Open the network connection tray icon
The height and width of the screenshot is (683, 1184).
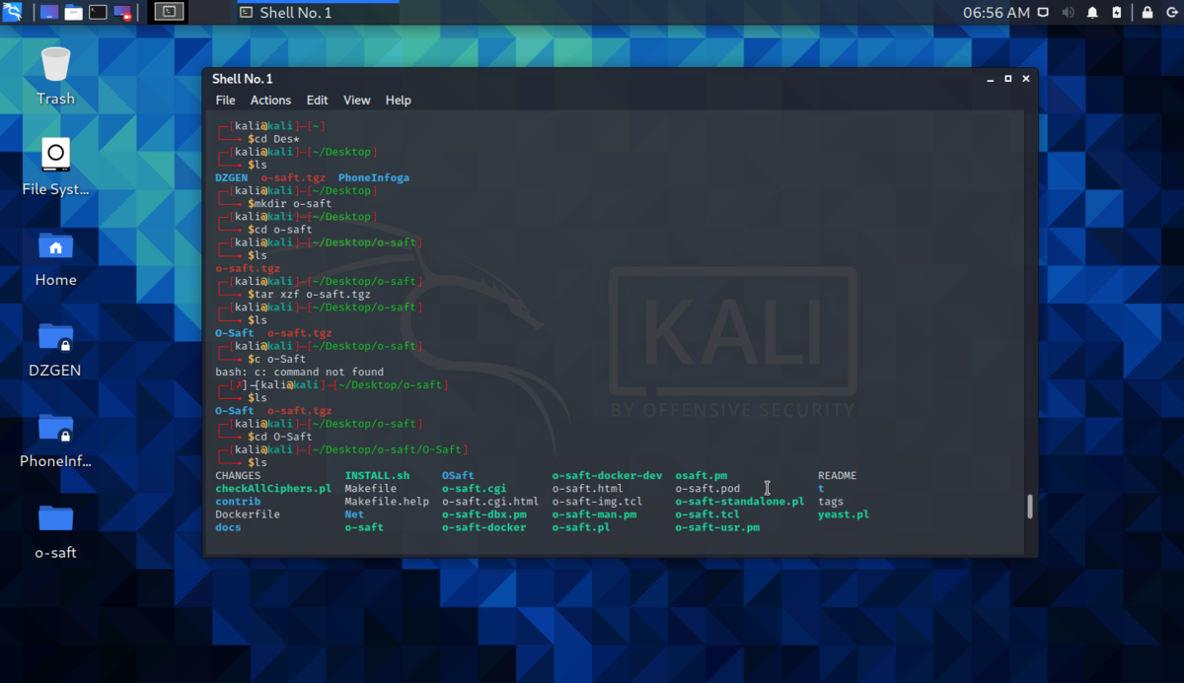[x=1045, y=13]
